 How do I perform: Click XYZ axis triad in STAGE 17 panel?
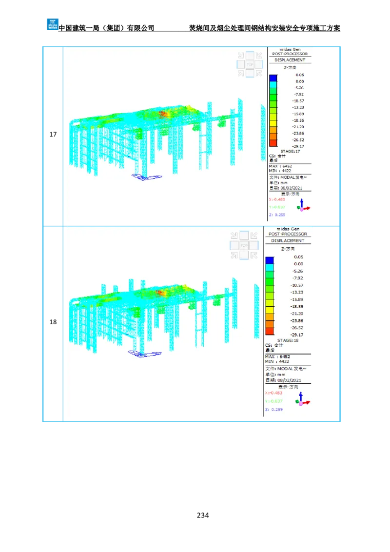point(303,205)
